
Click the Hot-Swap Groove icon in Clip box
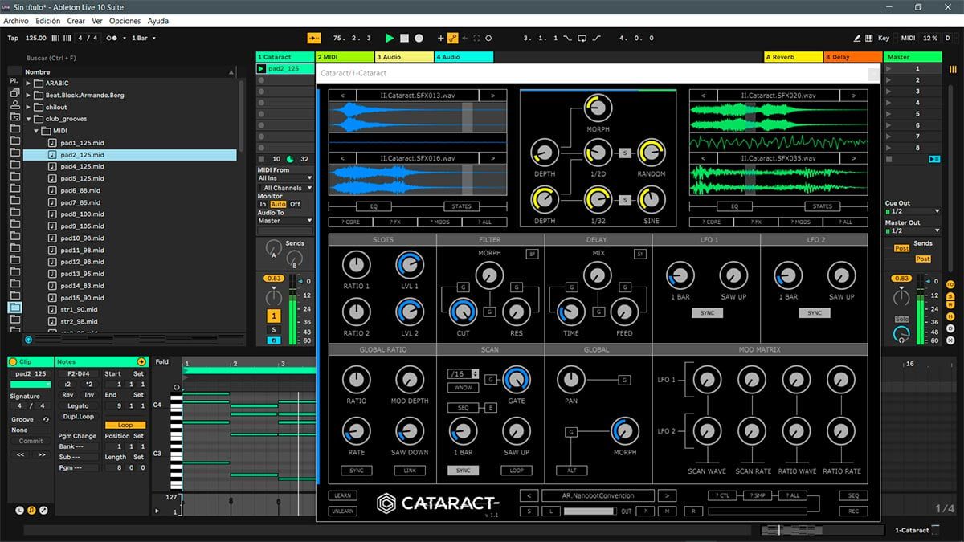point(47,419)
